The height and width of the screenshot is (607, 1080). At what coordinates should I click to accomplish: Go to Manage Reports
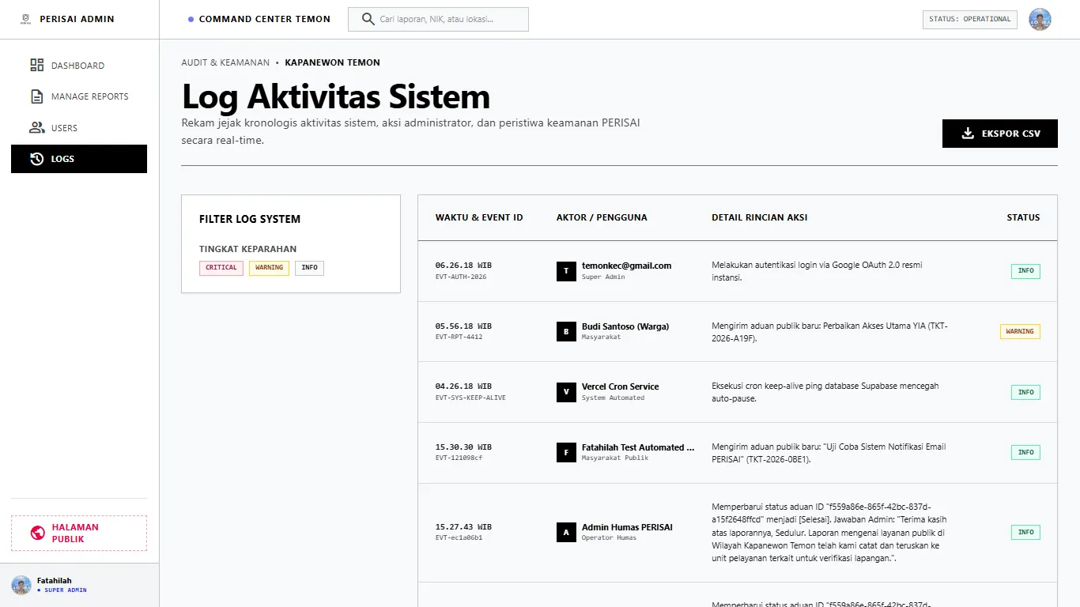point(79,96)
